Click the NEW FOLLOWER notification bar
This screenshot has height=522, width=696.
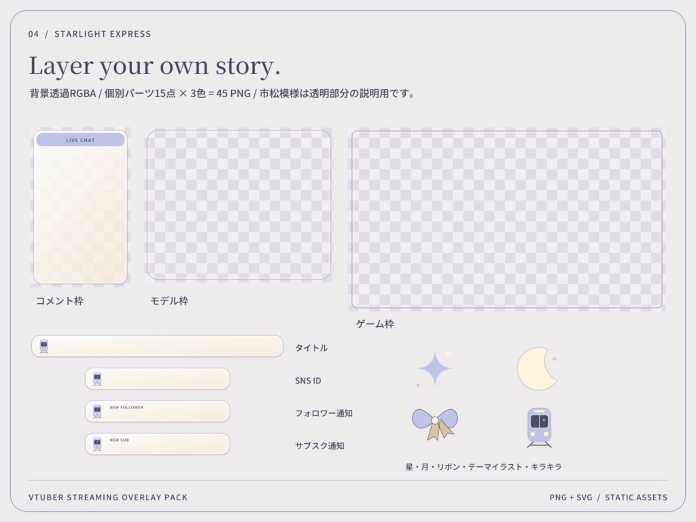click(x=158, y=411)
